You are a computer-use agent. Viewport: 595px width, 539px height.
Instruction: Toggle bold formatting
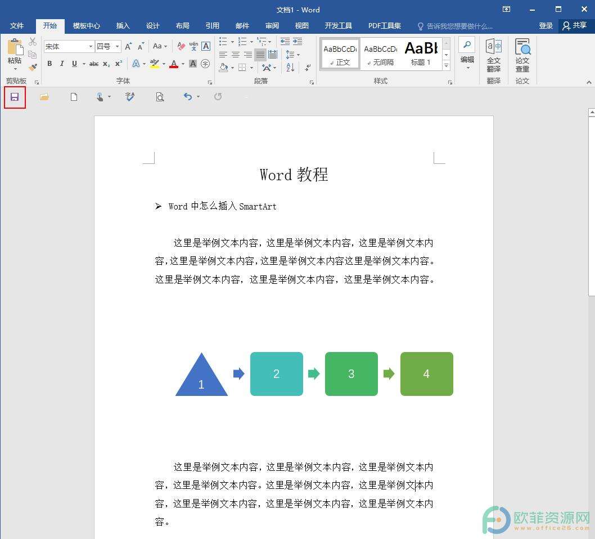point(49,64)
